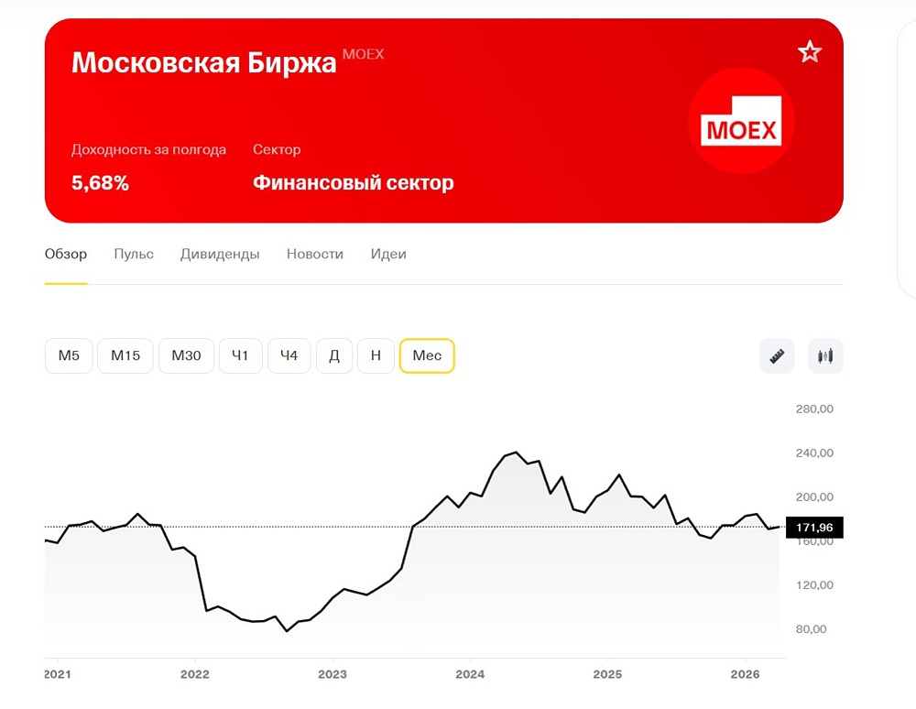Click the 2024 label on chart axis
The height and width of the screenshot is (709, 916).
(470, 674)
